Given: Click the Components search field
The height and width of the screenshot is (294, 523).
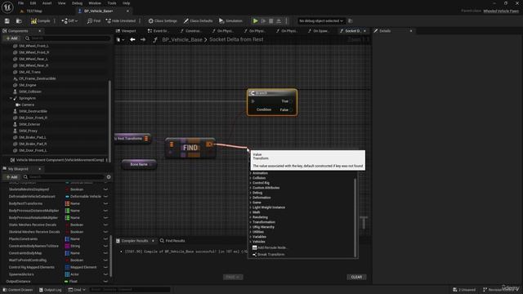Looking at the screenshot, I should tap(67, 38).
